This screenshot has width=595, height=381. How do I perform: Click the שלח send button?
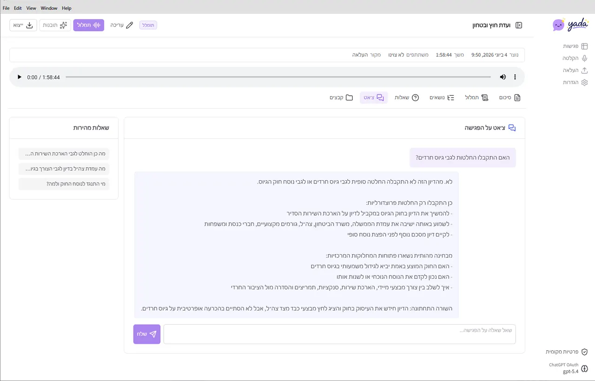tap(147, 334)
